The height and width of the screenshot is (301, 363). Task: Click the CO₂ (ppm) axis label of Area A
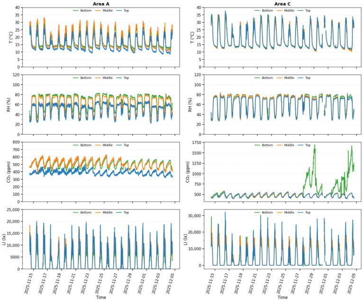[9, 172]
